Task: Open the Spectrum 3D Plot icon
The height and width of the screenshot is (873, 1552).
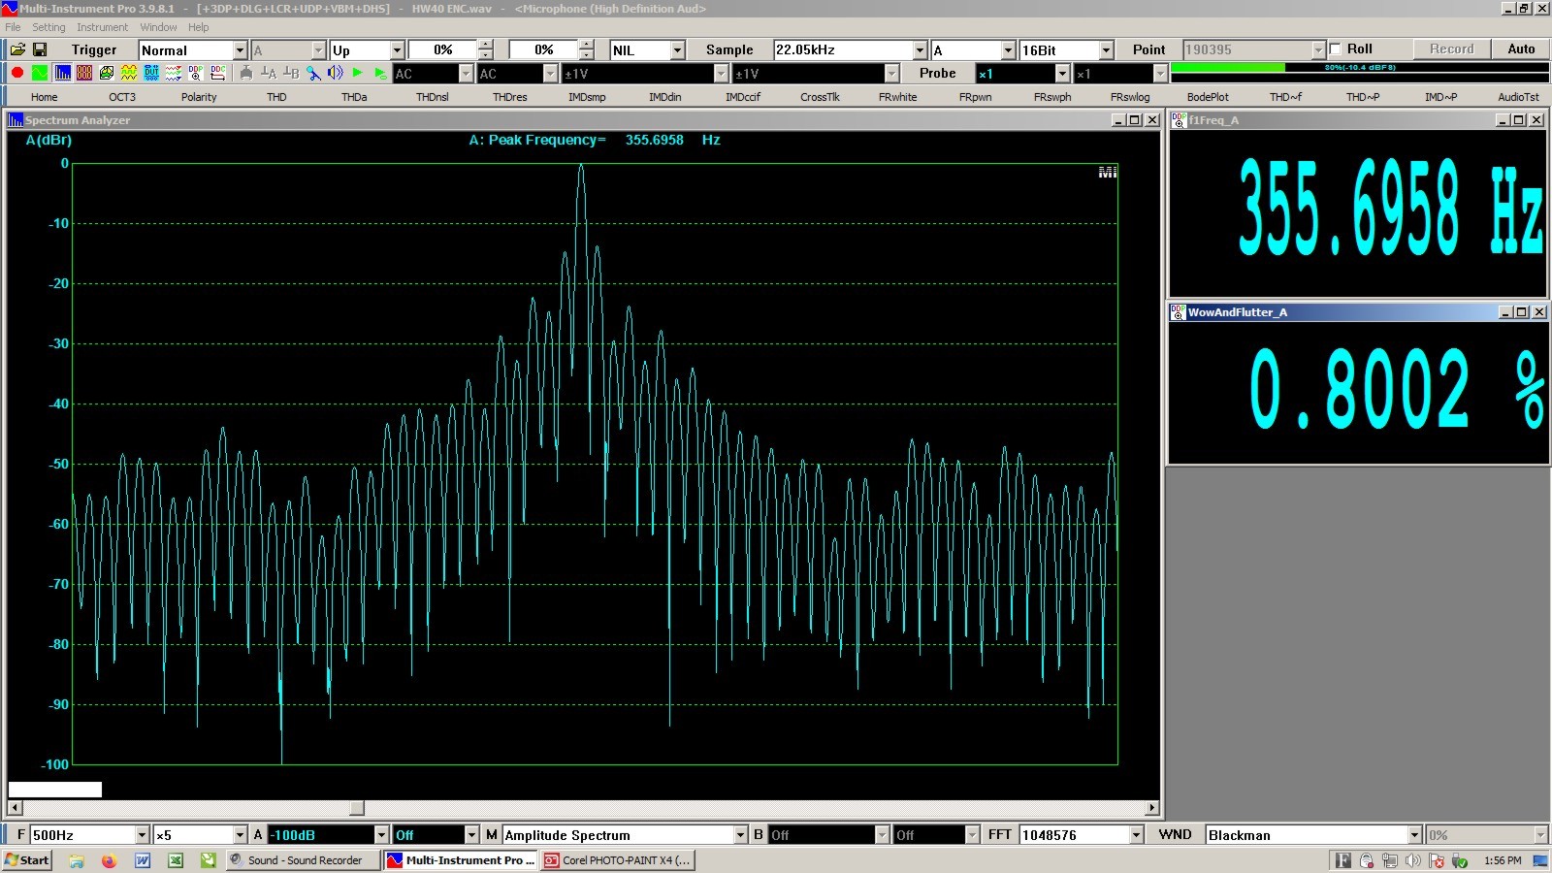Action: [x=107, y=73]
